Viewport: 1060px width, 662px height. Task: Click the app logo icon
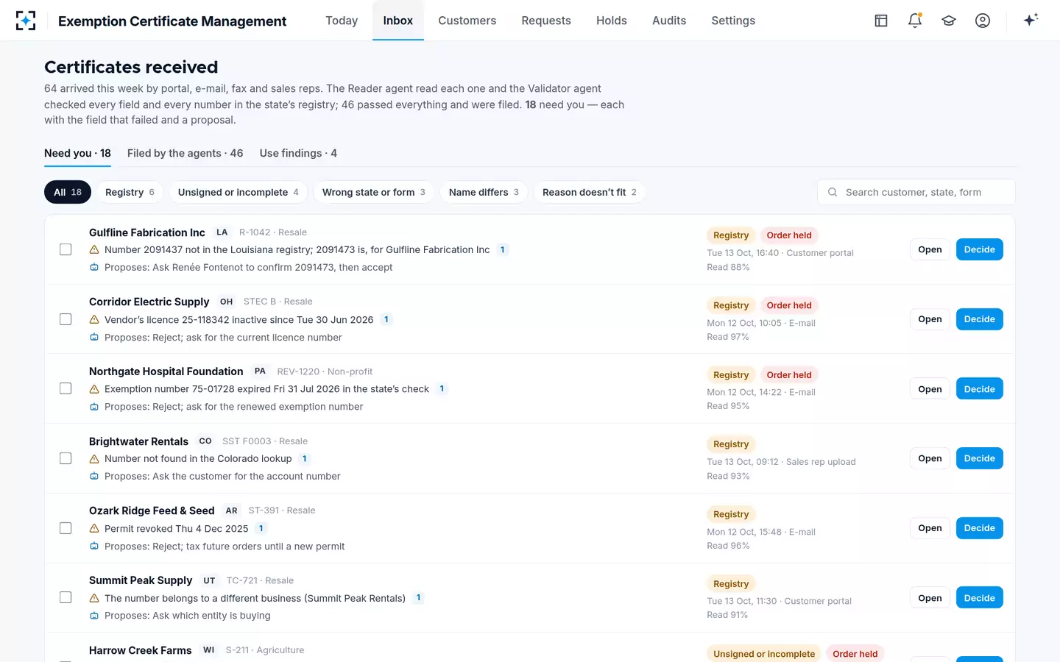coord(26,21)
